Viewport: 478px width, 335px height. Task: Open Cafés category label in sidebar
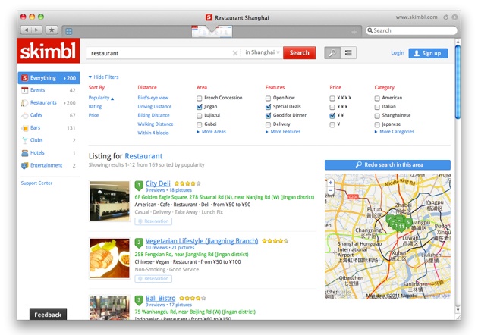[36, 114]
